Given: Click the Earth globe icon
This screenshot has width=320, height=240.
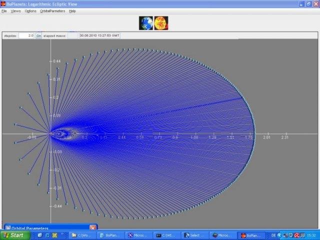Looking at the screenshot, I should coord(146,23).
